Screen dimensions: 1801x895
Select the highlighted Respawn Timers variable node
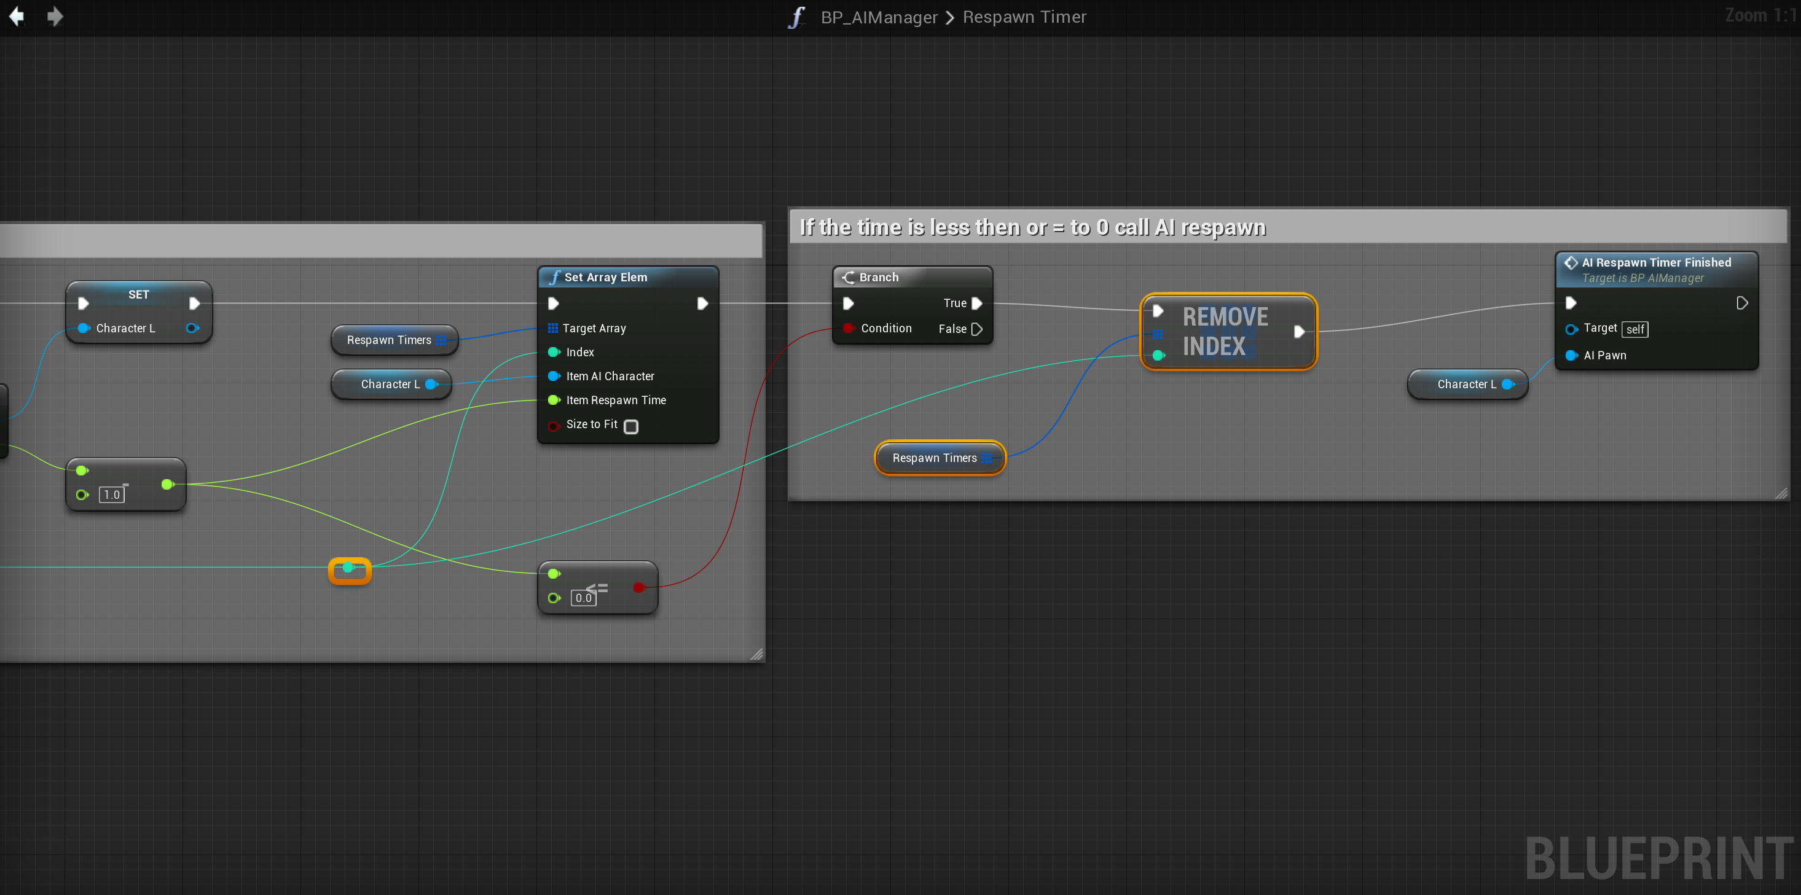(933, 458)
